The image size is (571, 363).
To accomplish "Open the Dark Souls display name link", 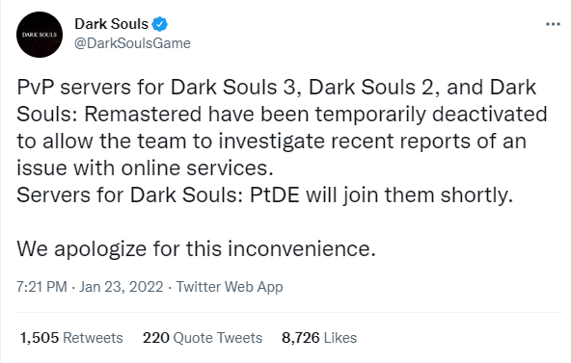I will tap(112, 24).
